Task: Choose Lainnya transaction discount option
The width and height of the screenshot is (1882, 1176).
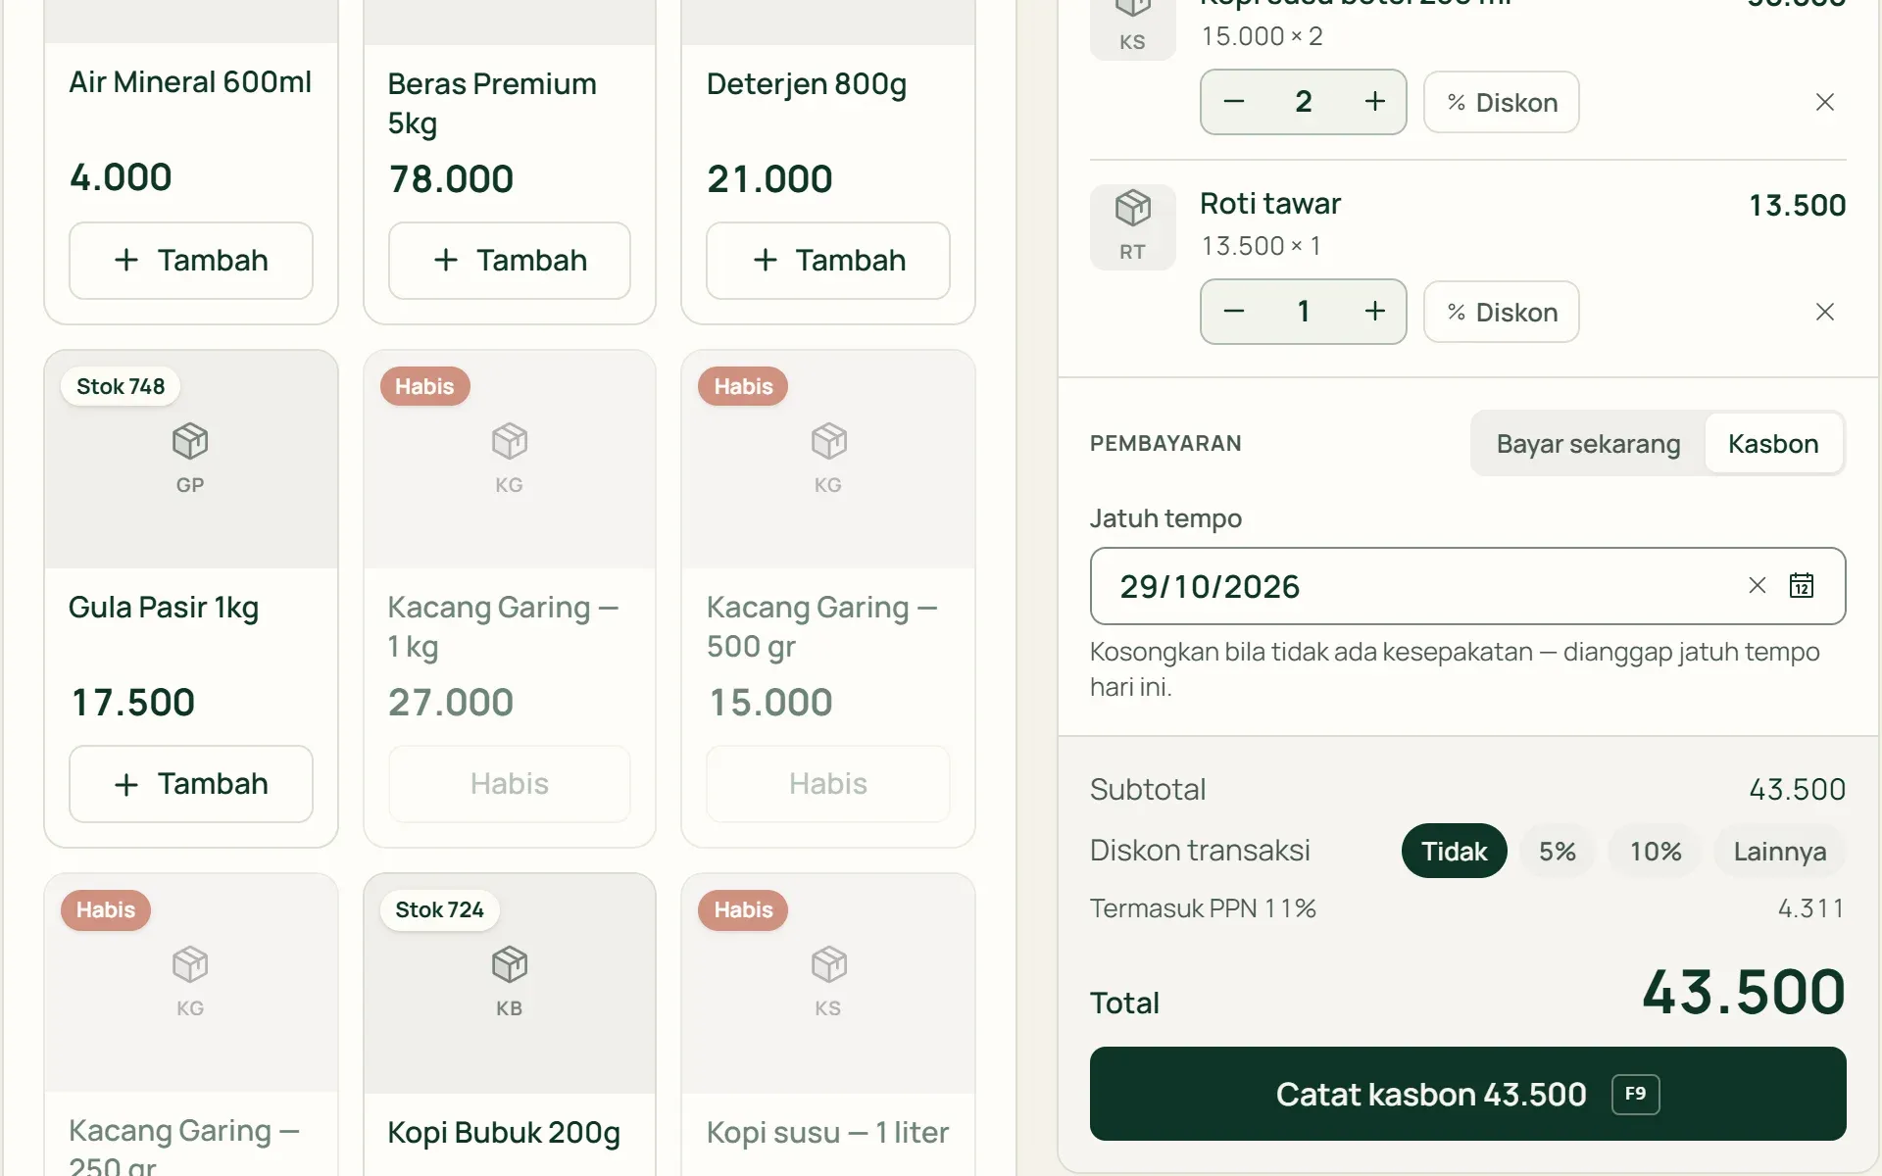Action: 1779,851
